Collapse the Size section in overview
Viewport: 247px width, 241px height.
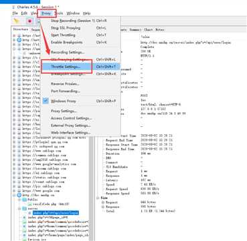98,198
